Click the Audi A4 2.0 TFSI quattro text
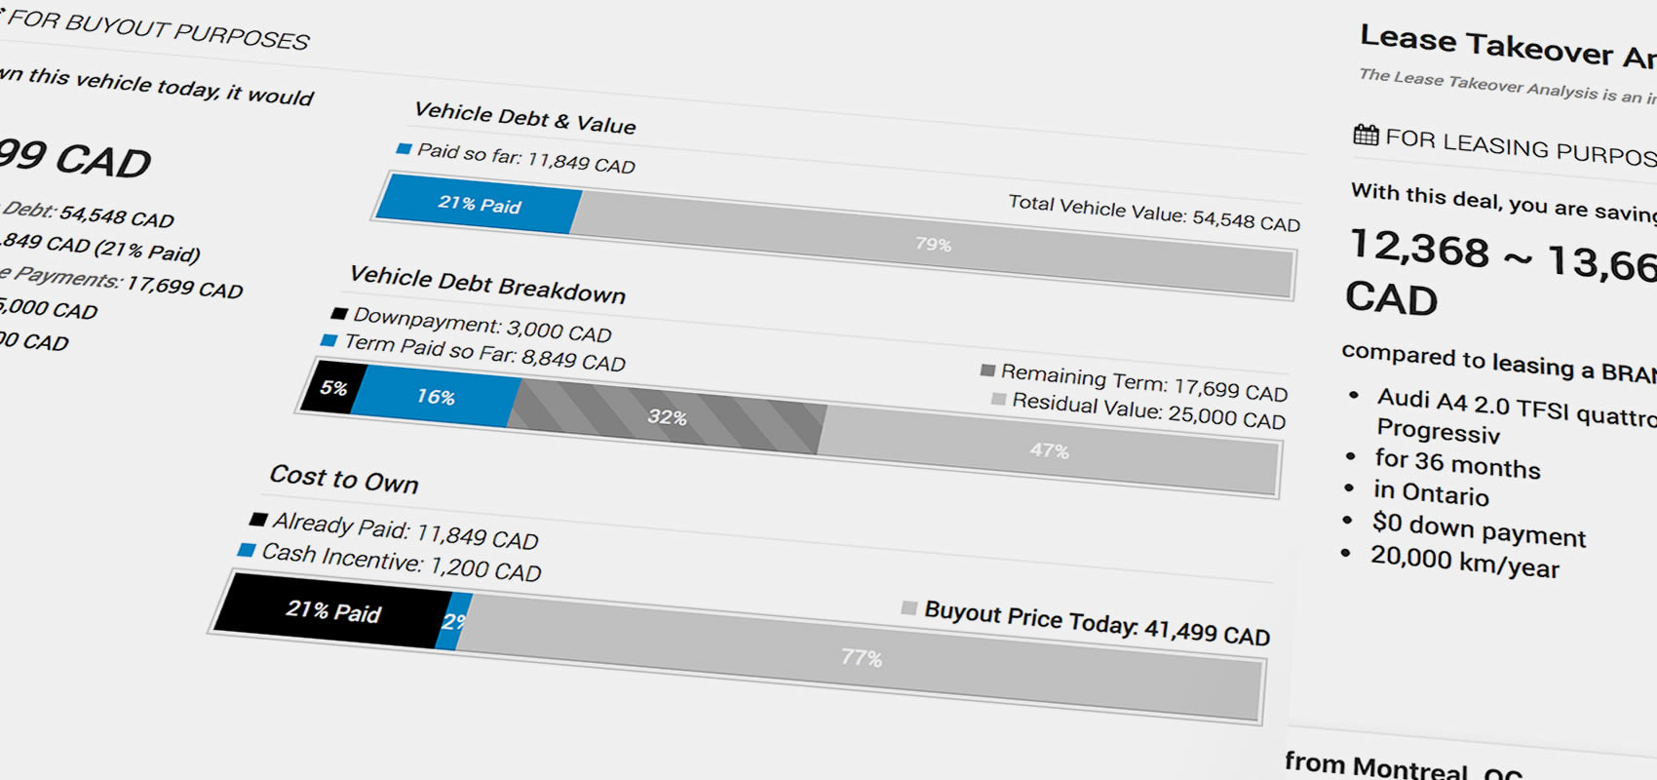The width and height of the screenshot is (1657, 780). 1517,407
